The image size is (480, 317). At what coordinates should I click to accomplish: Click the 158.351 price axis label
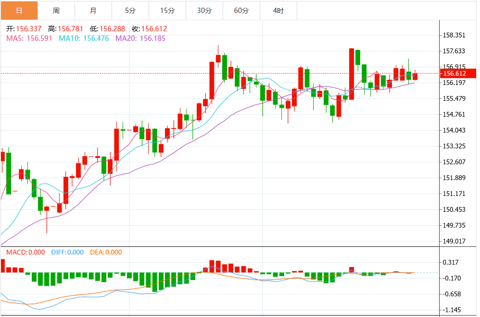click(x=455, y=35)
